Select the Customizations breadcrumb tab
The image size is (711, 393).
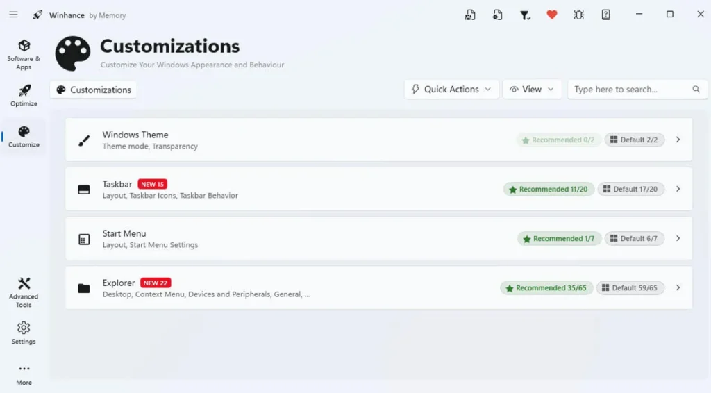pos(94,90)
